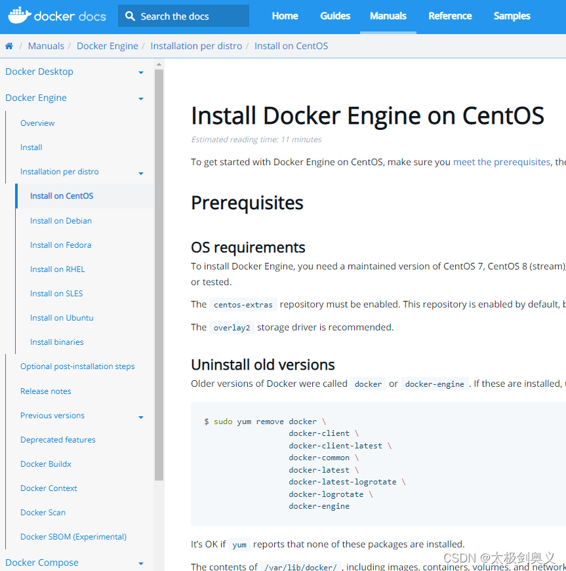Viewport: 566px width, 571px height.
Task: Open the Samples nav item
Action: coord(512,16)
